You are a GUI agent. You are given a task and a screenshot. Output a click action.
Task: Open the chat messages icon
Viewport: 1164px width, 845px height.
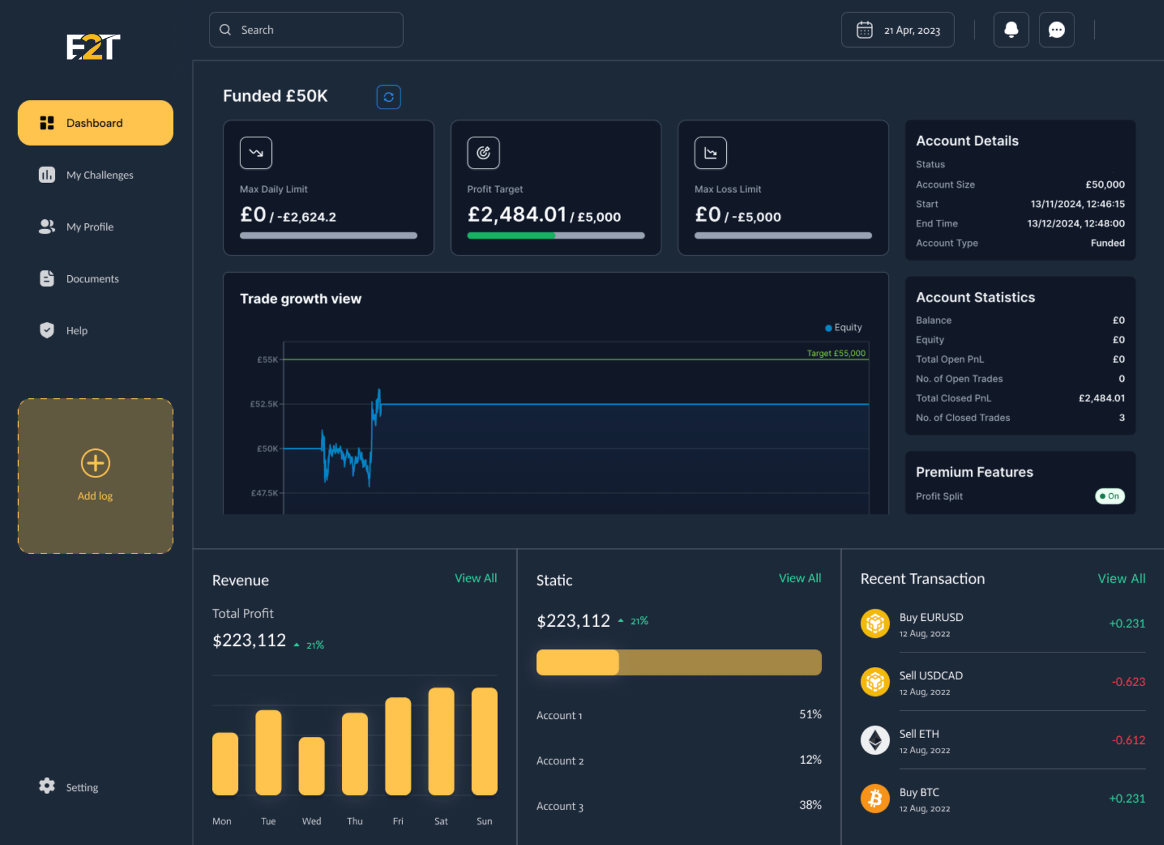pyautogui.click(x=1056, y=30)
